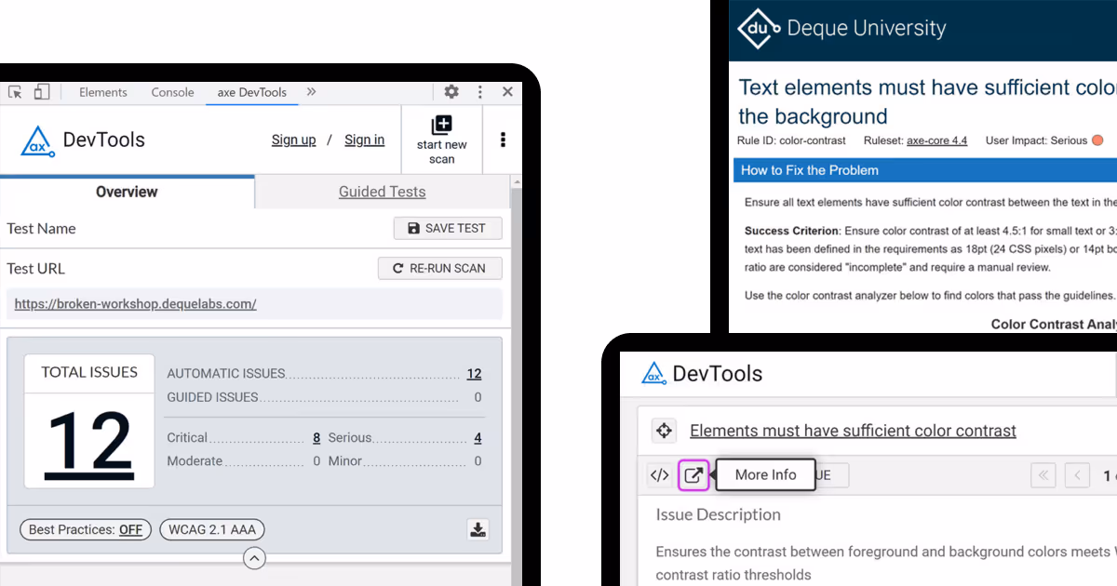Viewport: 1117px width, 586px height.
Task: Open the Elements panel tab
Action: click(103, 92)
